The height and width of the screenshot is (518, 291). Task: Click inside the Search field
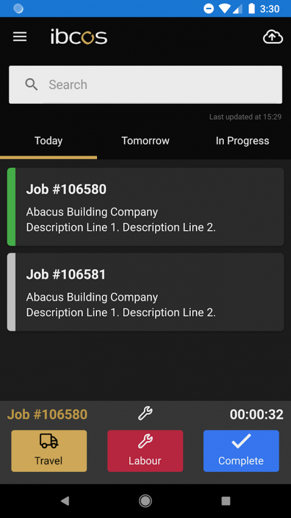(145, 84)
